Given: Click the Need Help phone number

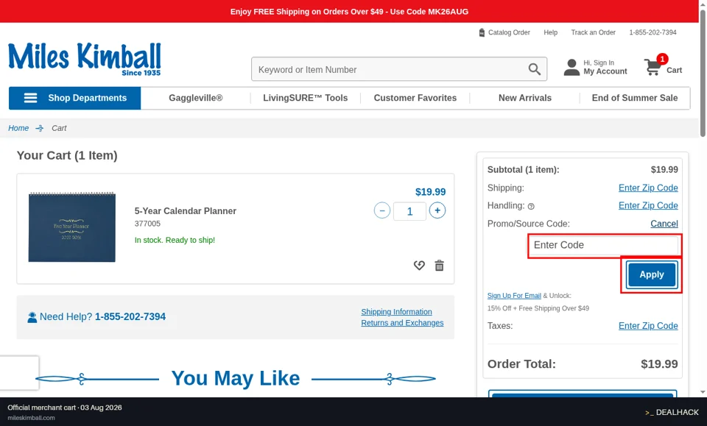Looking at the screenshot, I should coord(130,316).
